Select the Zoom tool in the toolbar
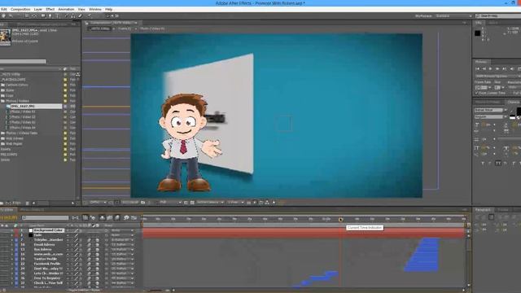The width and height of the screenshot is (521, 293). 11,15
